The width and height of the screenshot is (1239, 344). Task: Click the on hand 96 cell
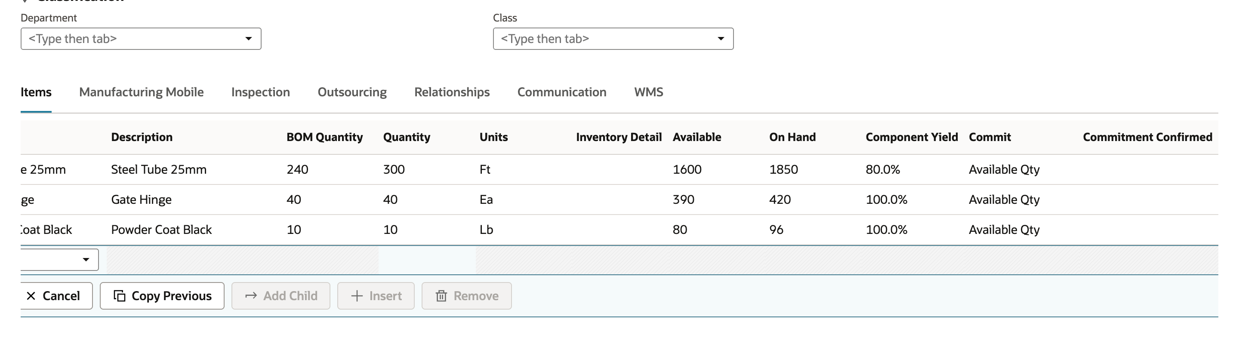pos(776,230)
